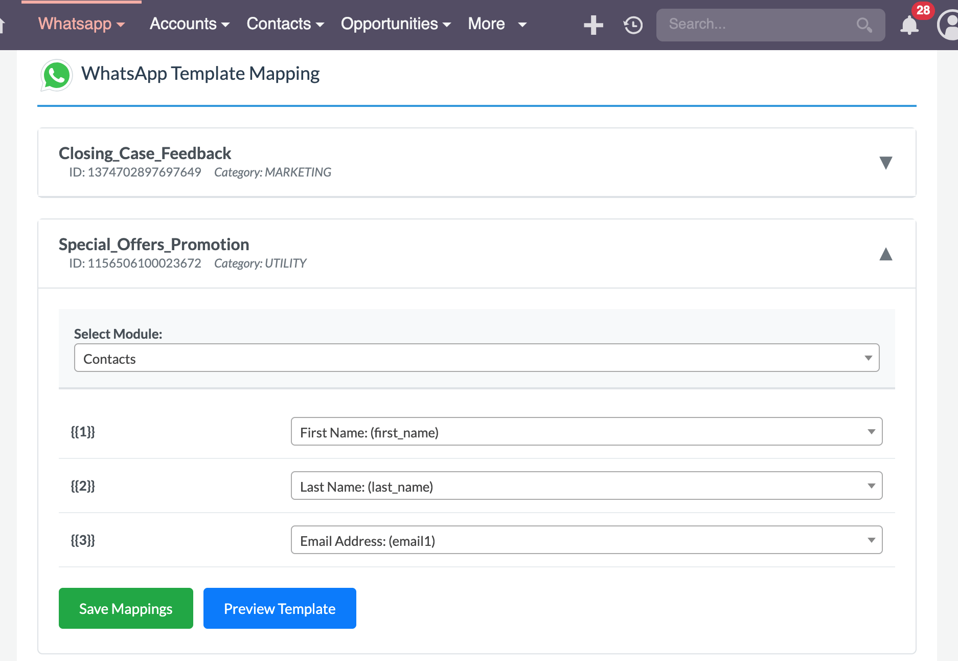Check notifications using the bell icon
This screenshot has width=958, height=661.
click(909, 25)
